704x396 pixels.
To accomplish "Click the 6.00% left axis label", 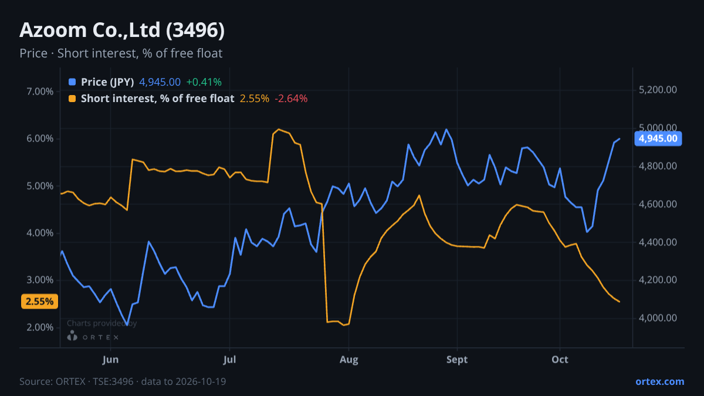I will 40,139.
